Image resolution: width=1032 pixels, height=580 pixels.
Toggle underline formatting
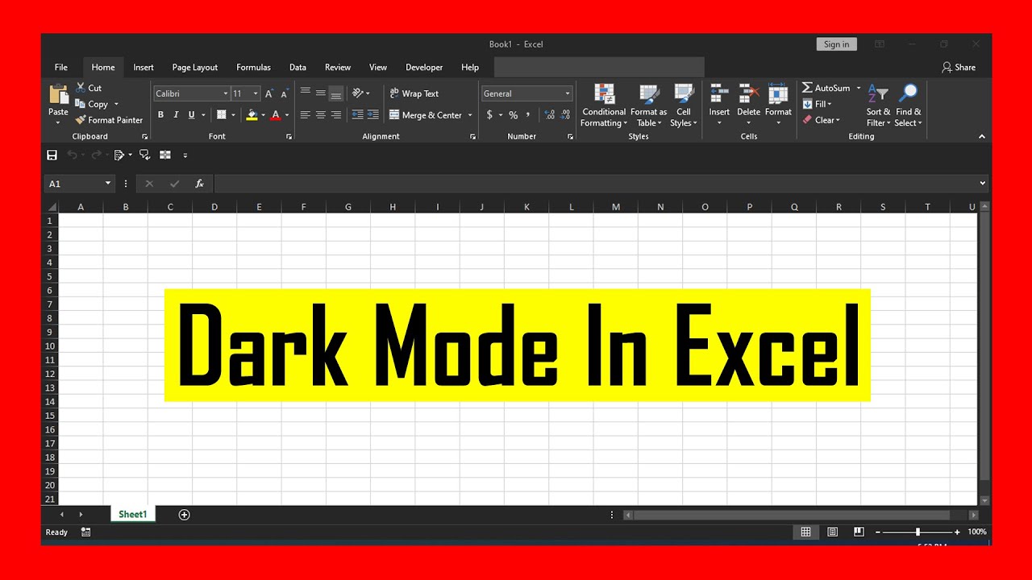191,115
